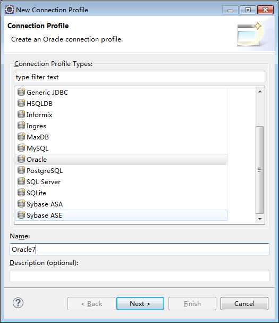
Task: Click the Next > button
Action: point(140,303)
